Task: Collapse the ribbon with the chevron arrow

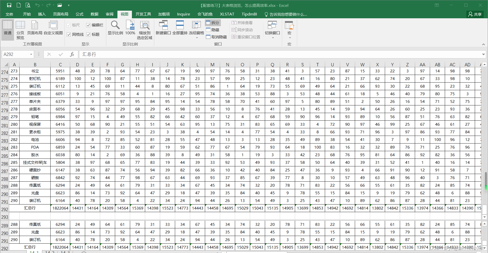Action: point(483,44)
